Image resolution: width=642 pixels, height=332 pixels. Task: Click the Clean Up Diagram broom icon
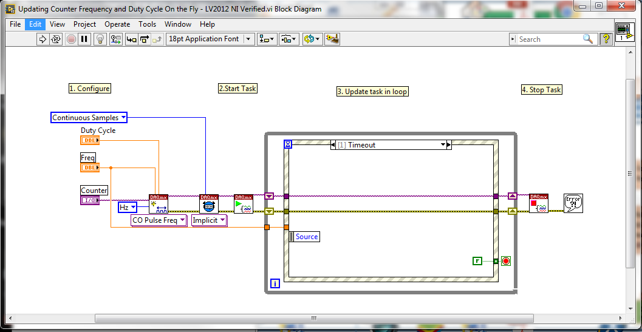[332, 39]
